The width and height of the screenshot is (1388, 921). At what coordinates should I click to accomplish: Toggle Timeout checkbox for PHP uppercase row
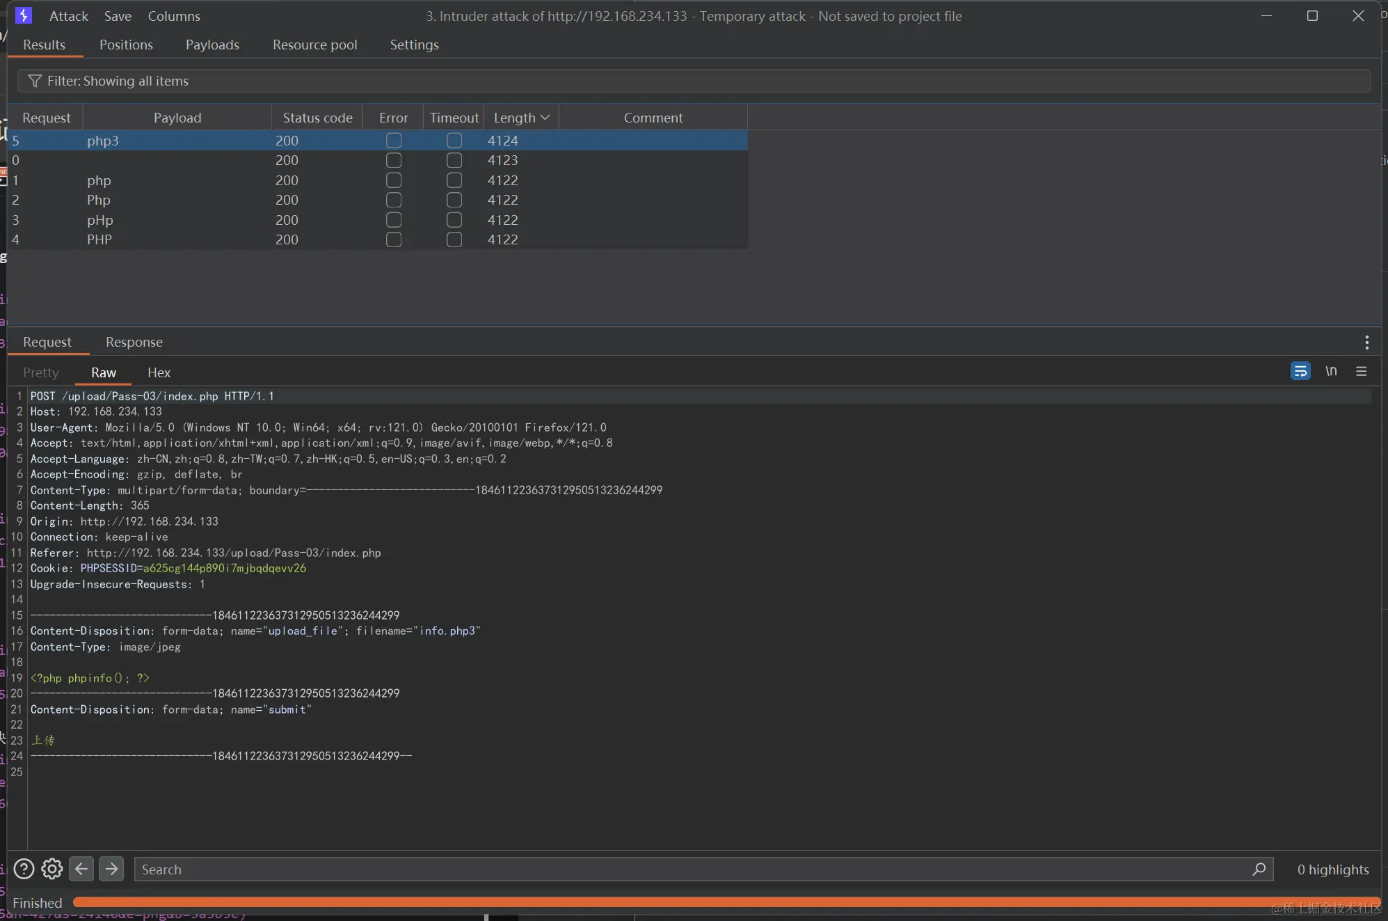click(x=454, y=239)
